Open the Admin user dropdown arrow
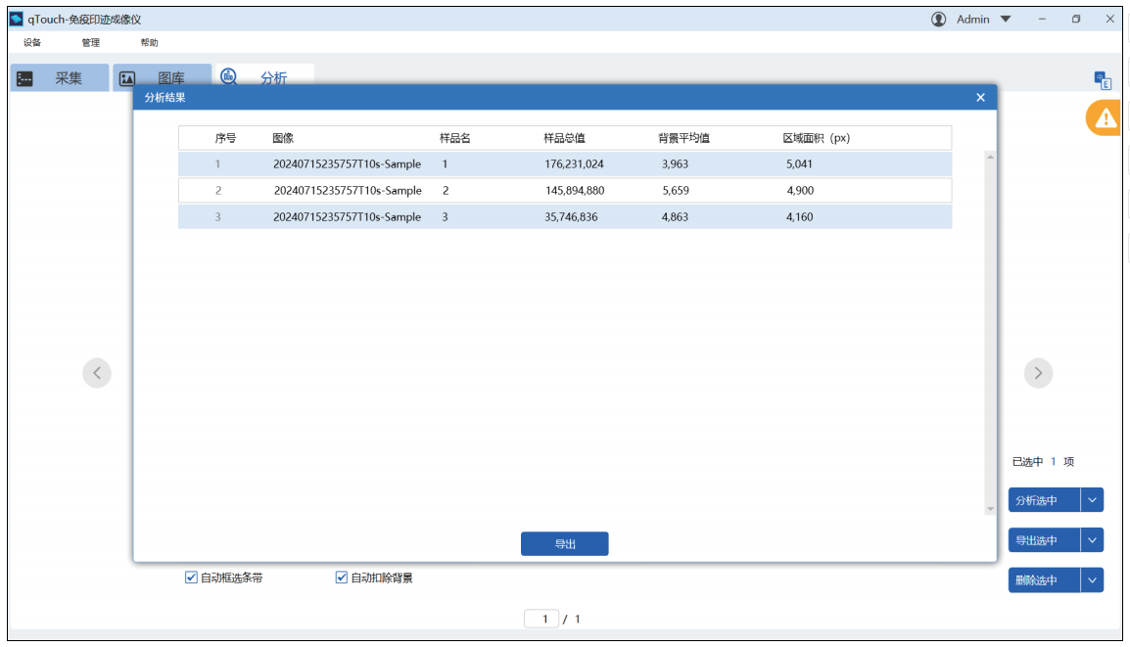 (1006, 20)
